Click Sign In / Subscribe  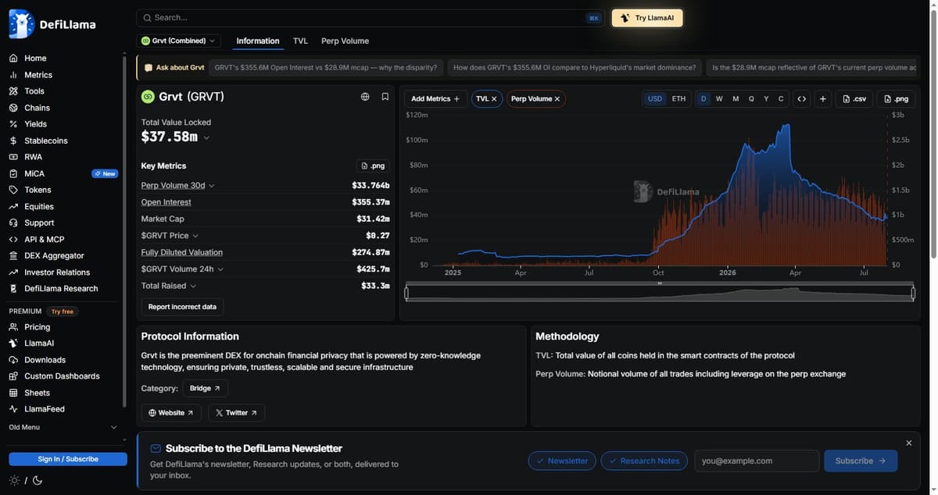coord(68,459)
